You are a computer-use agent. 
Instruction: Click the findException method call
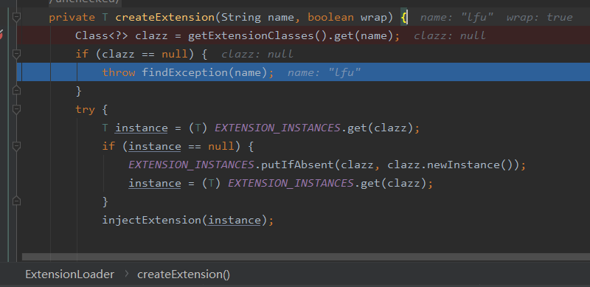[x=184, y=72]
